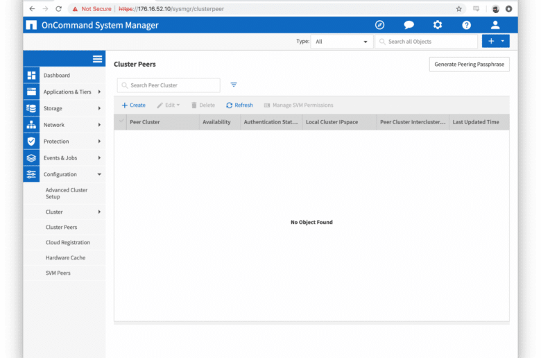Toggle the hamburger navigation menu
The height and width of the screenshot is (358, 541).
(97, 59)
